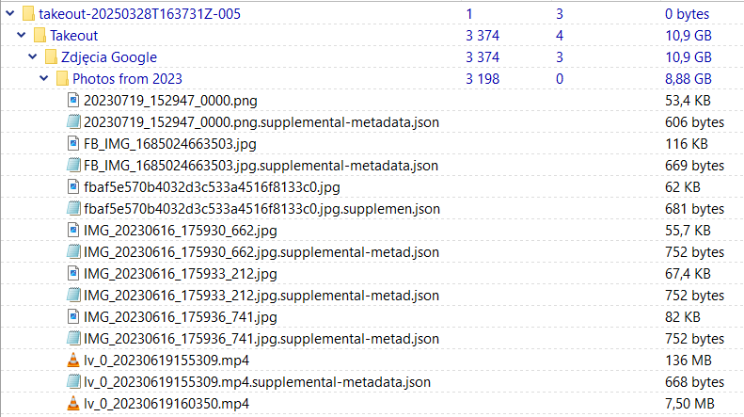Click the JSON icon for IMG_20230616_175930_662.jpg.supplemental-metad.json

point(74,252)
